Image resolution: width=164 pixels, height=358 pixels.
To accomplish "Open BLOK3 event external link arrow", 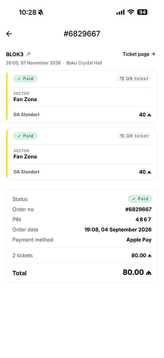I will pyautogui.click(x=28, y=54).
